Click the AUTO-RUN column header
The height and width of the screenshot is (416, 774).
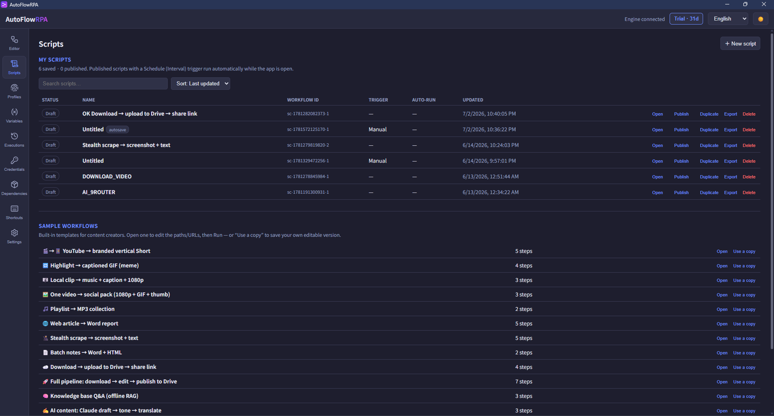(424, 100)
